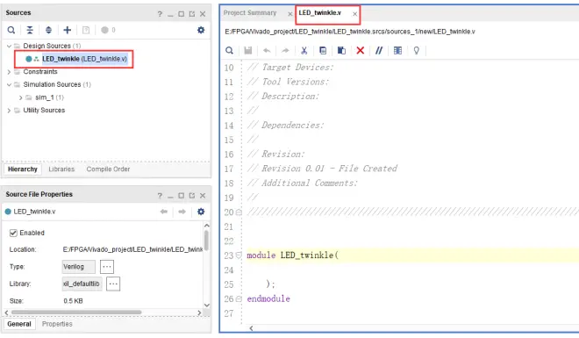Viewport: 579px width, 338px height.
Task: Switch to Hierarchy tab
Action: [23, 169]
